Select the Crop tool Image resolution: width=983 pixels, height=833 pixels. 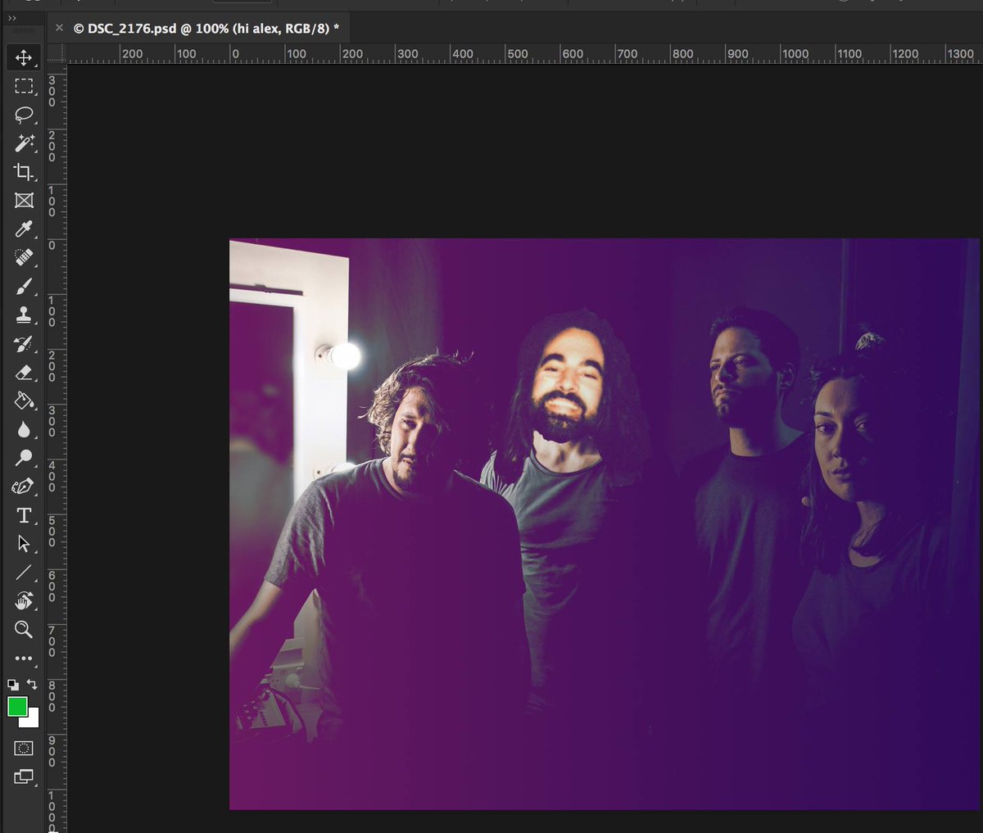point(24,172)
